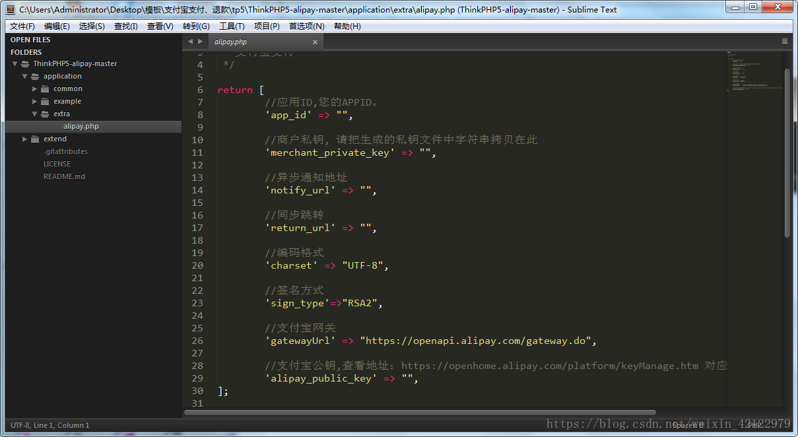The image size is (798, 437).
Task: Click the //异步通知地址 comment
Action: [306, 178]
